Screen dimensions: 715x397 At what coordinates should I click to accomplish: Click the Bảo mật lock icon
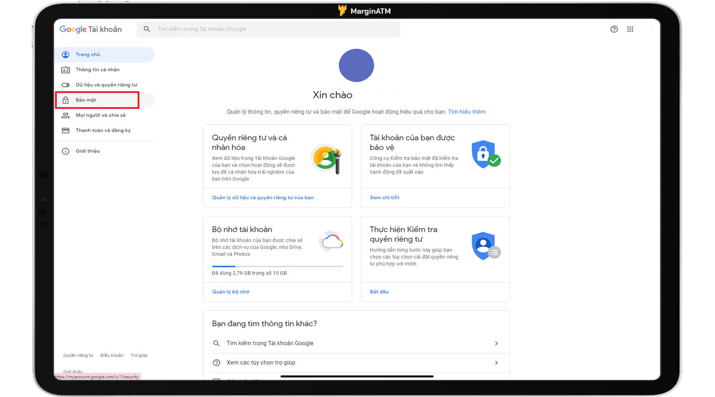pos(66,100)
